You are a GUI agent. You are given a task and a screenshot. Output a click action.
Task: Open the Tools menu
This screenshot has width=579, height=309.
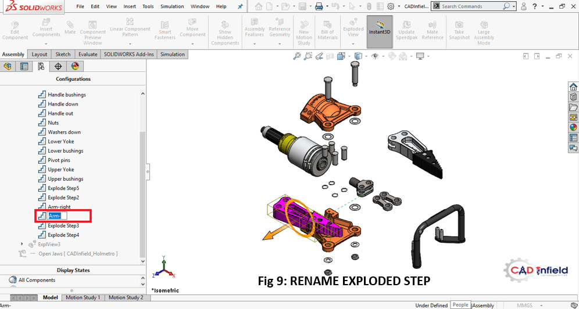[x=148, y=6]
